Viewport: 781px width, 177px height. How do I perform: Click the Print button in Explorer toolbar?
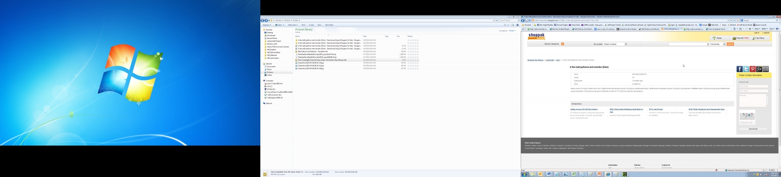303,25
